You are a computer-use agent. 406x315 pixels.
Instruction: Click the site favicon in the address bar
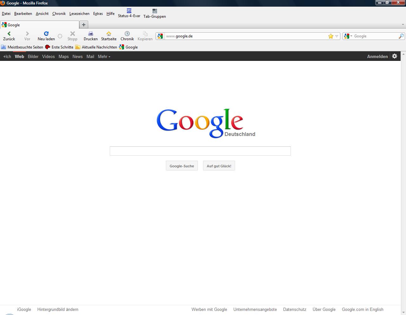[160, 36]
